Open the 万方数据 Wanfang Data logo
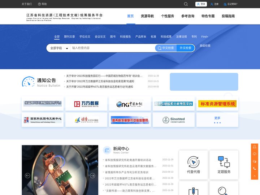The width and height of the screenshot is (260, 195). [86, 104]
